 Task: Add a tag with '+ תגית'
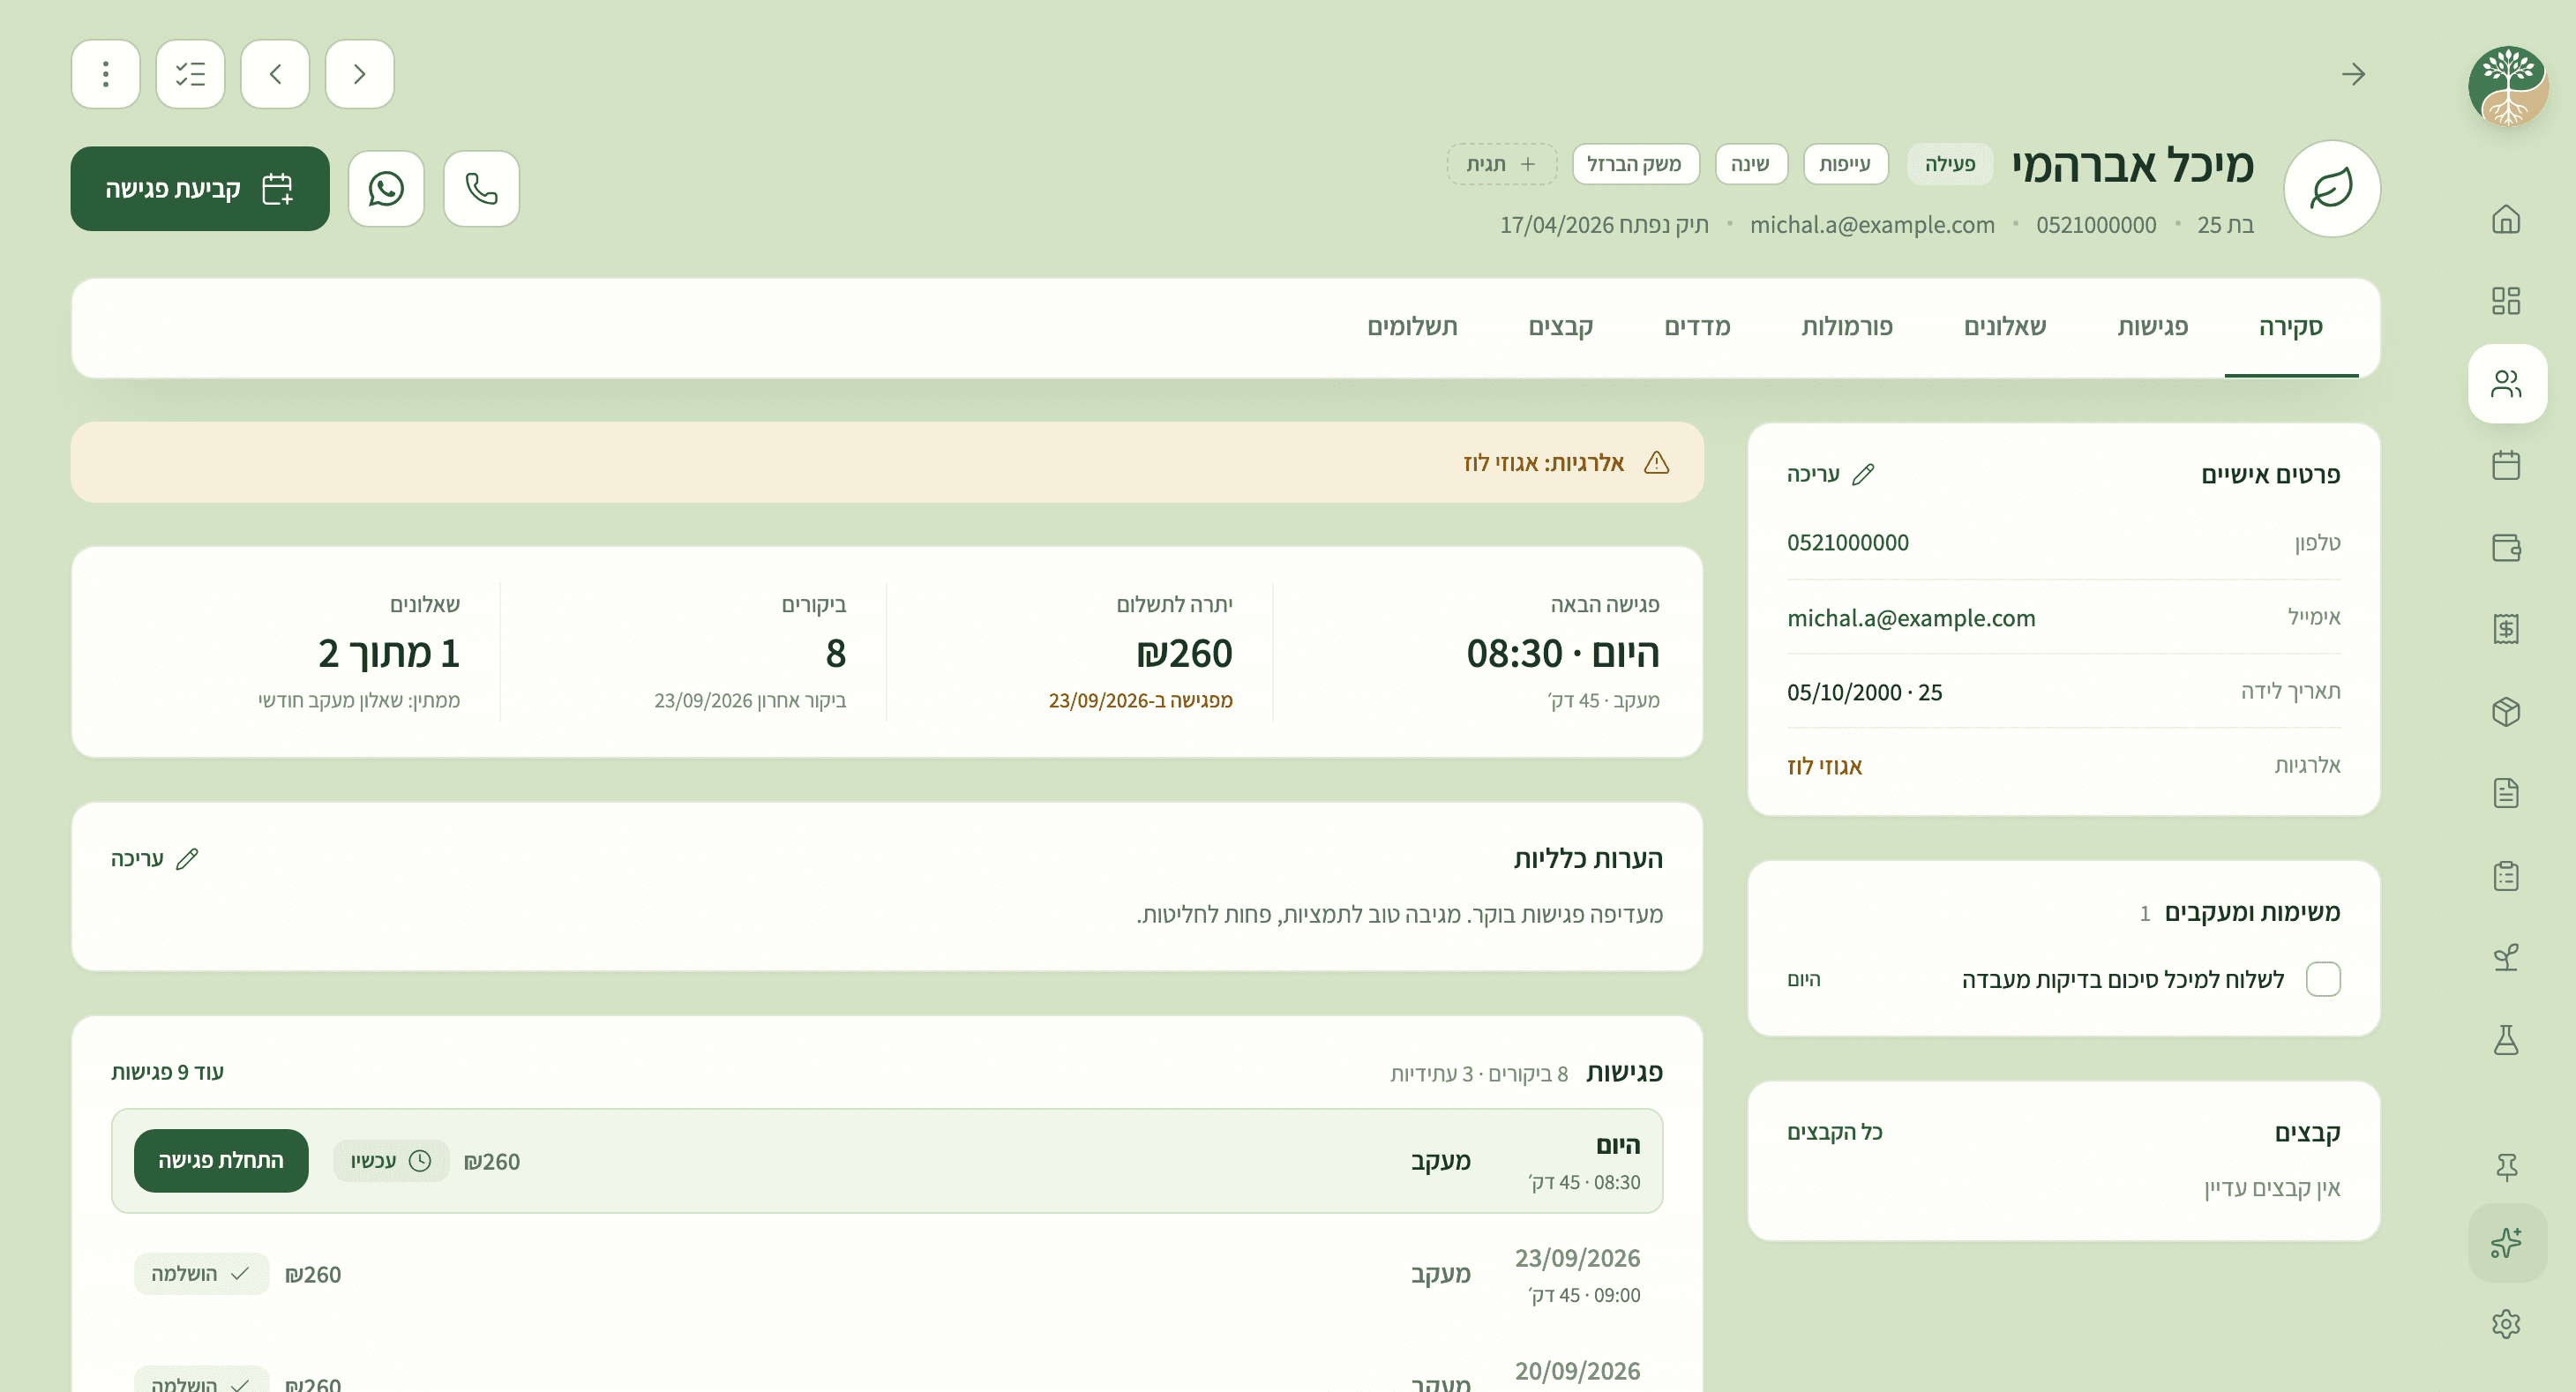(1501, 164)
